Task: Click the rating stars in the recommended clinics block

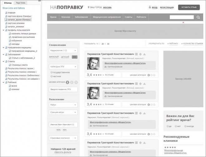Action: tap(170, 147)
